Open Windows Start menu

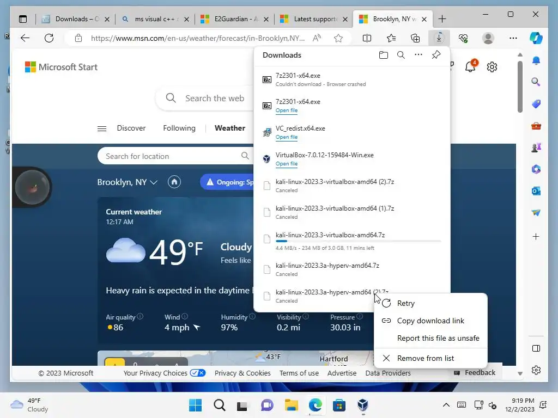195,405
